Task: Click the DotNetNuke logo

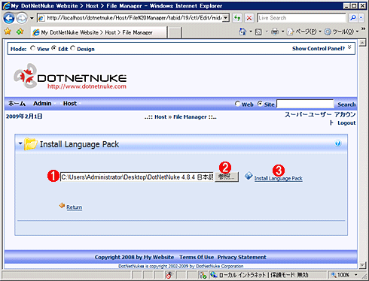Action: (70, 76)
